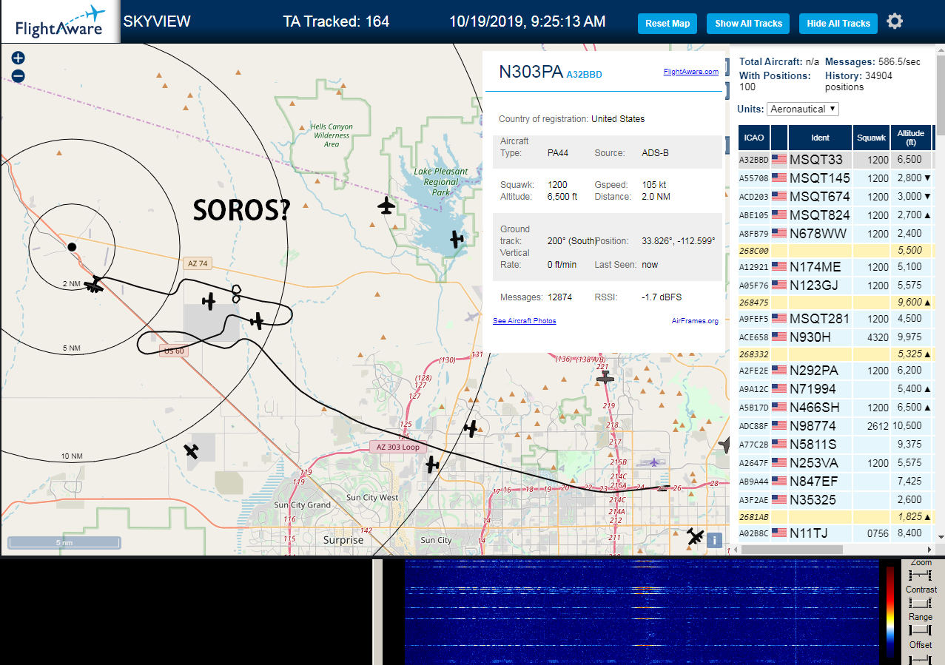
Task: Click US flag in MSQT145 row
Action: point(779,178)
